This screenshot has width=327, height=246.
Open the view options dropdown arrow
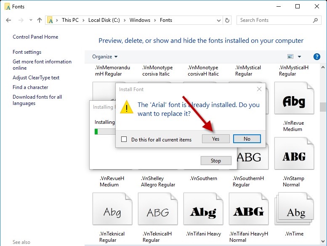point(299,57)
